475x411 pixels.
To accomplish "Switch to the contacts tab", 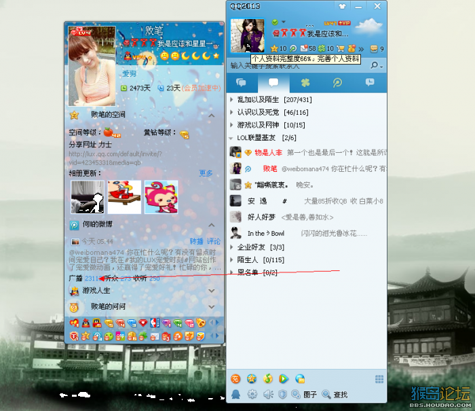I will [273, 82].
